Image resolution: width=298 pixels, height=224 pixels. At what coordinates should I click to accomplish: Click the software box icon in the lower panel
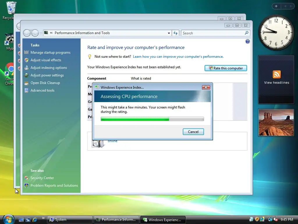click(98, 144)
